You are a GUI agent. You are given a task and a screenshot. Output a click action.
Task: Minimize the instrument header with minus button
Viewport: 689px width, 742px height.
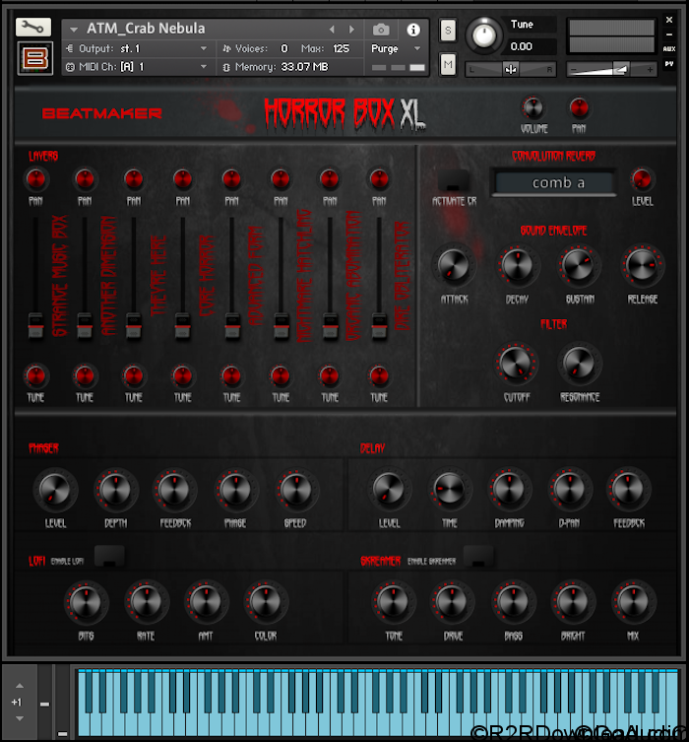coord(669,34)
